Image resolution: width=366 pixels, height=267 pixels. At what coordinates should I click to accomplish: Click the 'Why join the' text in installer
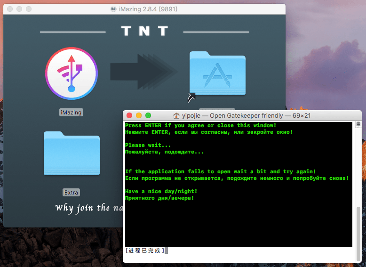click(x=82, y=208)
